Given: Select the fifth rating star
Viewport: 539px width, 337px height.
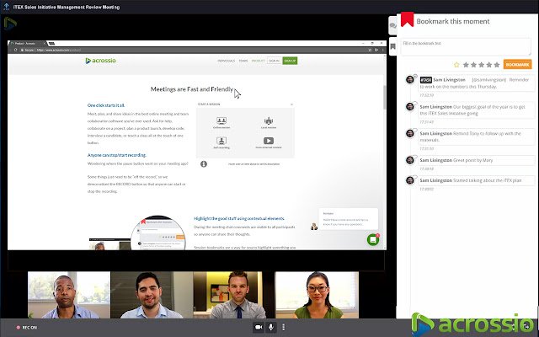Looking at the screenshot, I should (x=489, y=65).
